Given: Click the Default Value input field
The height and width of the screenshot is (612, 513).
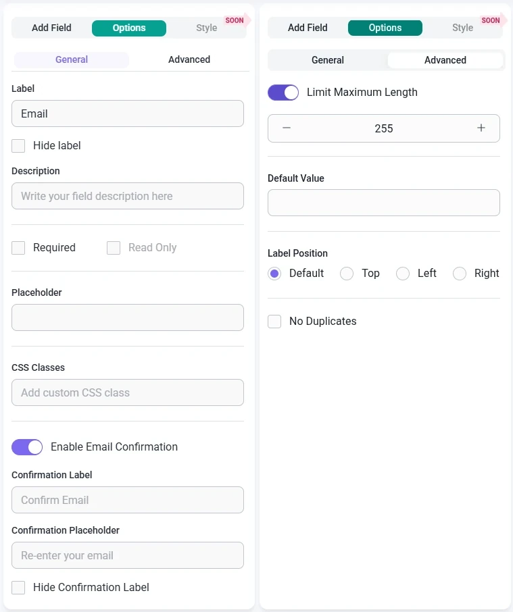Looking at the screenshot, I should (x=383, y=203).
